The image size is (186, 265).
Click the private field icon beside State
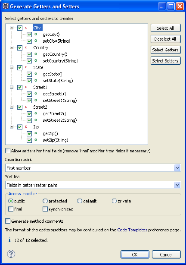[x=26, y=67]
